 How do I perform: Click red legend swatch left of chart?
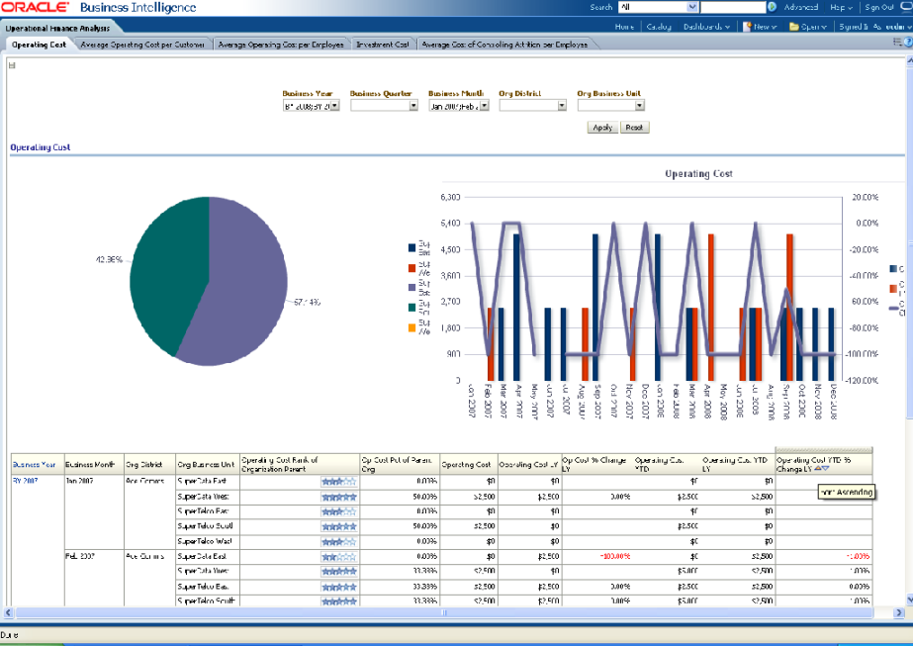(411, 268)
